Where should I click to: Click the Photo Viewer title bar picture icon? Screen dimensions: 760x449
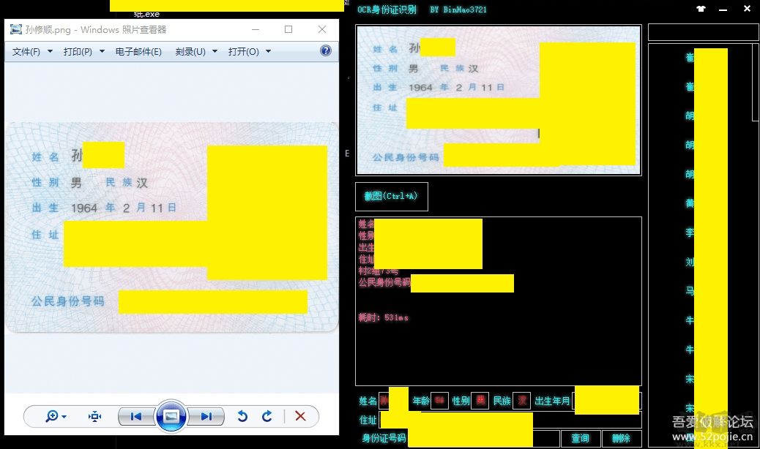click(16, 29)
